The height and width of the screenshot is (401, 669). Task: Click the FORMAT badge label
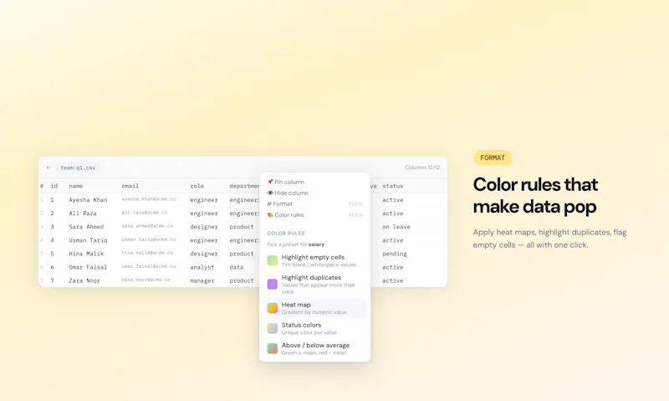coord(493,157)
